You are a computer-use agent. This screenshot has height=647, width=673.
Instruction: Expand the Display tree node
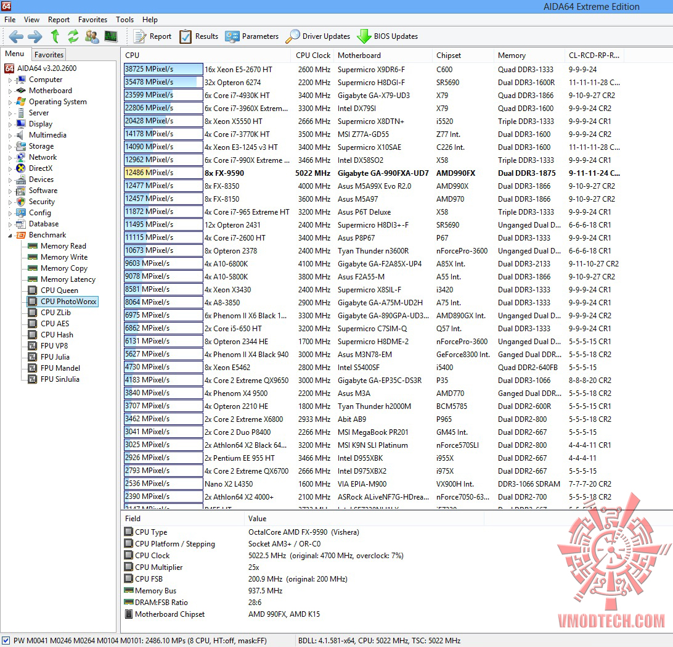point(10,125)
